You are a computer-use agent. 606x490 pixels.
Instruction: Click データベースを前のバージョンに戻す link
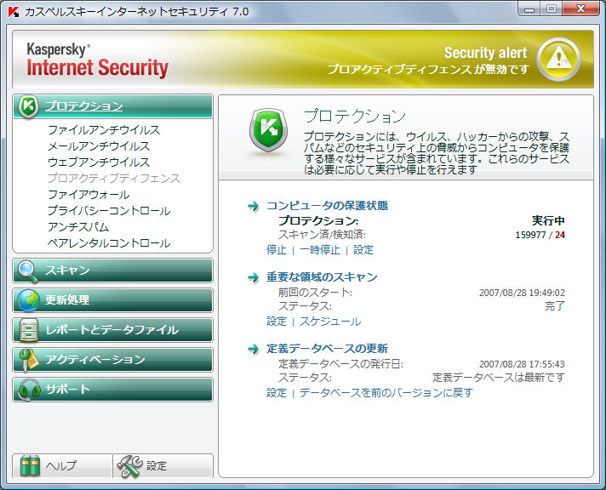point(386,393)
